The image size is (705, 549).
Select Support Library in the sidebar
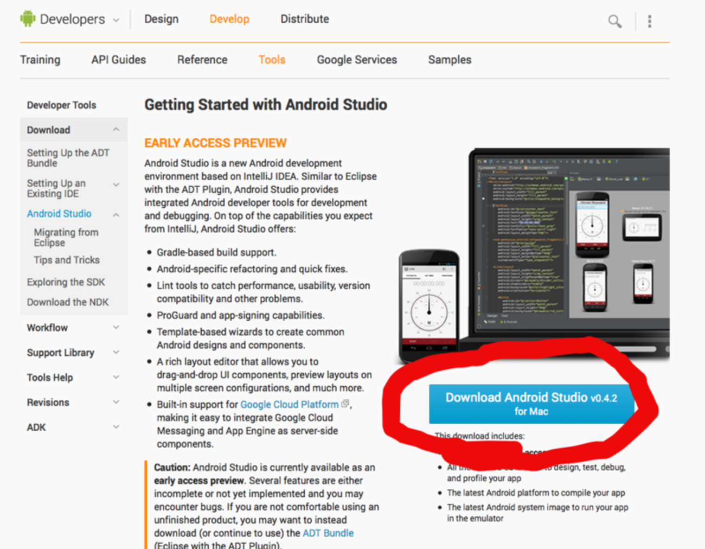point(61,353)
